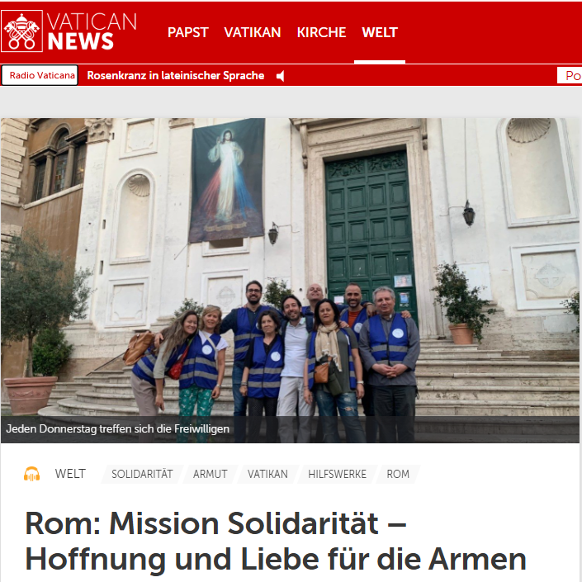
Task: Click the Vatican News crossed keys logo
Action: pyautogui.click(x=22, y=31)
